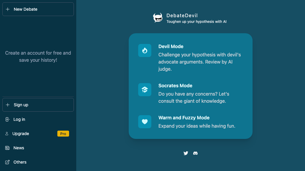
Task: Click the Socrates Mode title text
Action: (x=175, y=86)
